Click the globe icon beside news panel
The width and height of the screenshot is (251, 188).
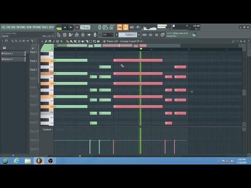pos(194,34)
